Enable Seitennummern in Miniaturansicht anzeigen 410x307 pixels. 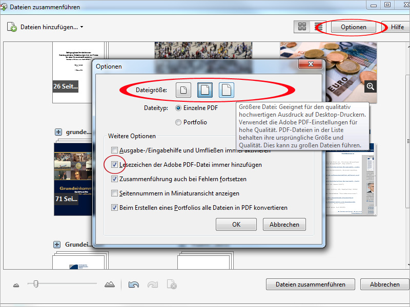114,193
